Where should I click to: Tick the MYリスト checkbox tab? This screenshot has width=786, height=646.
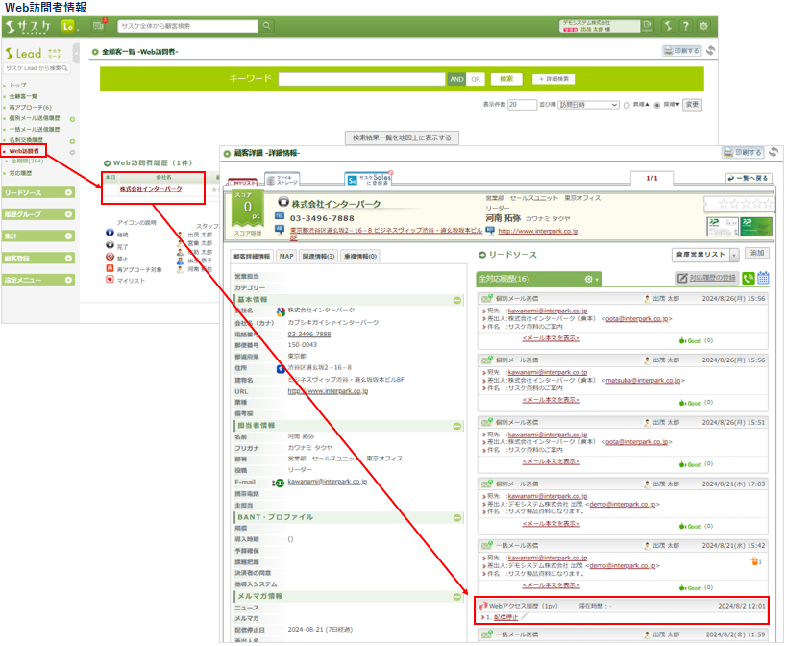(x=242, y=182)
